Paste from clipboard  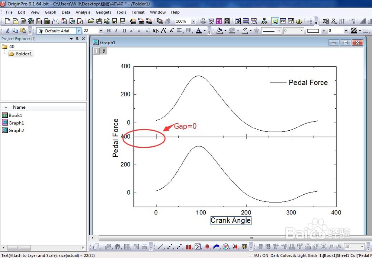click(23, 31)
